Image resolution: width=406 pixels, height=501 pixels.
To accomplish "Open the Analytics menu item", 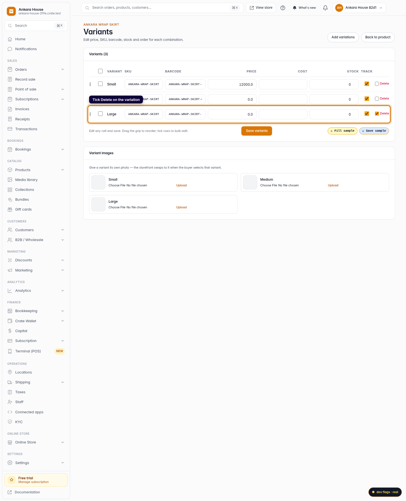I will point(36,291).
